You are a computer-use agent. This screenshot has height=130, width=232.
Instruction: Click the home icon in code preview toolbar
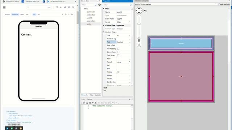coord(72,14)
